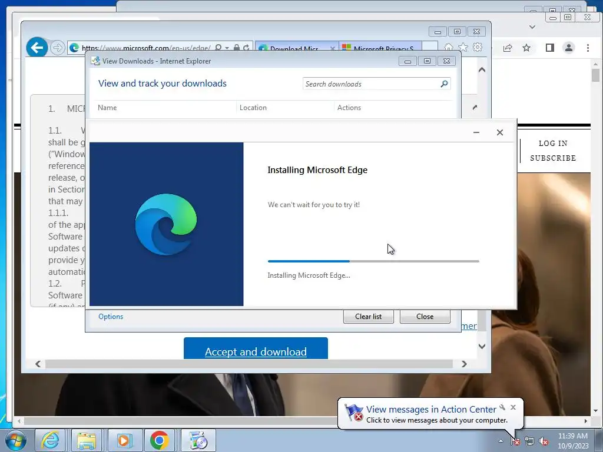Bookmark page with Chrome star icon
This screenshot has height=452, width=603.
(526, 48)
